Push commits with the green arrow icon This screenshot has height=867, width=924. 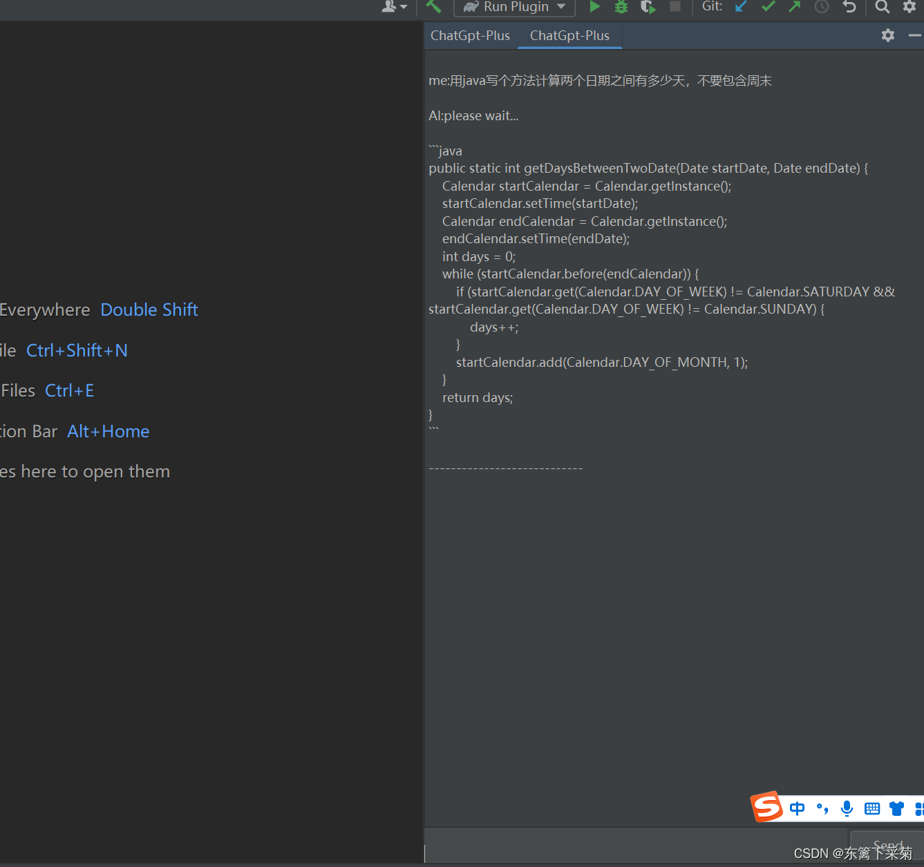(x=793, y=7)
